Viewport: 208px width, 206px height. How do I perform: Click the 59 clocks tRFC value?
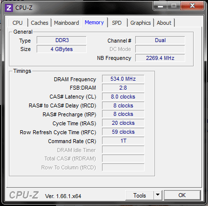tap(123, 132)
